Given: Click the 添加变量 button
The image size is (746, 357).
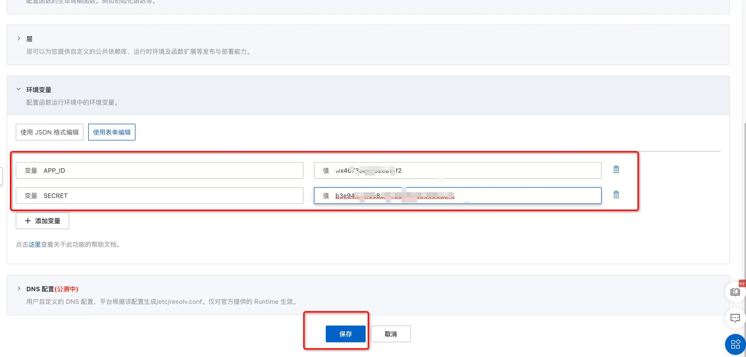Looking at the screenshot, I should coord(43,220).
